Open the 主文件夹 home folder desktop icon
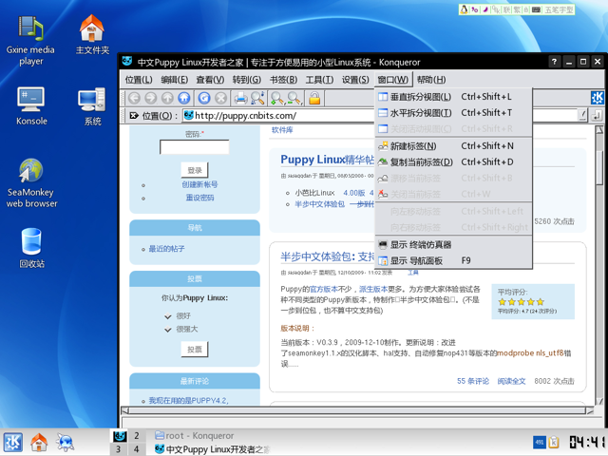Viewport: 608px width, 456px height. [x=92, y=35]
